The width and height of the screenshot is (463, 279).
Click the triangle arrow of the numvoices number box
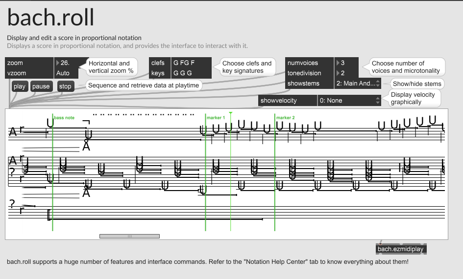tap(338, 63)
